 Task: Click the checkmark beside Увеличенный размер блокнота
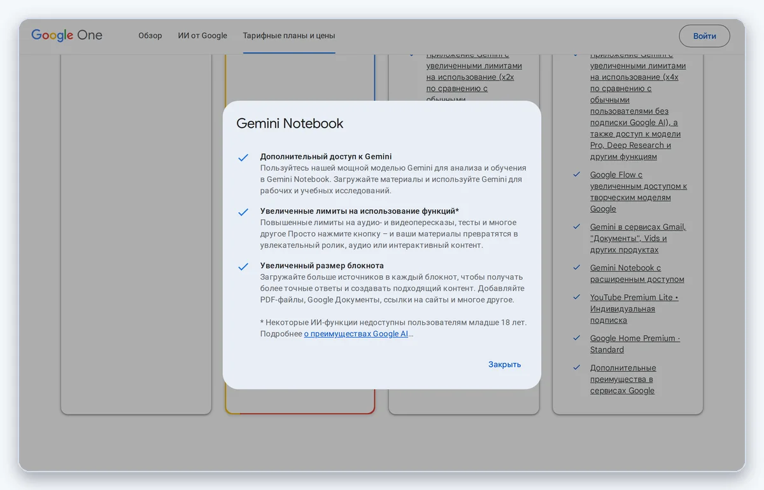pyautogui.click(x=243, y=267)
